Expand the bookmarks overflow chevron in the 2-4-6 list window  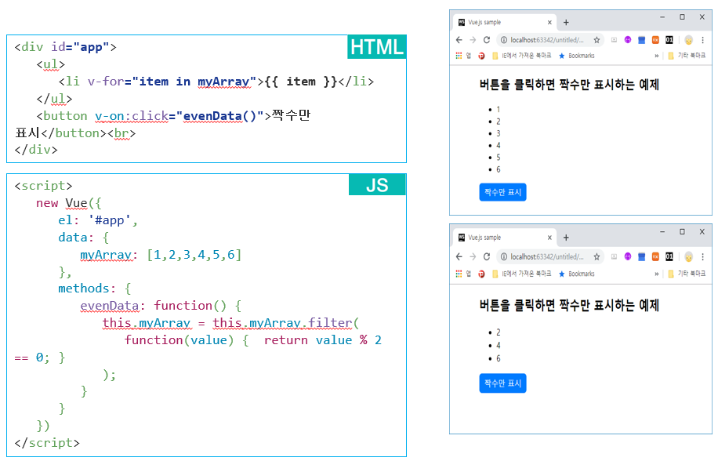(x=657, y=274)
